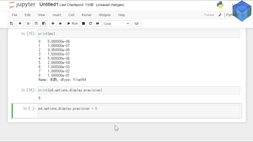Click the dtype: float64 output line
Viewport: 253px width, 142px height.
click(x=62, y=79)
